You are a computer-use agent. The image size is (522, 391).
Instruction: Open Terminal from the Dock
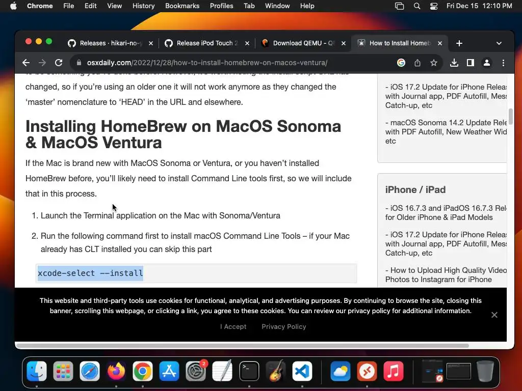point(249,371)
